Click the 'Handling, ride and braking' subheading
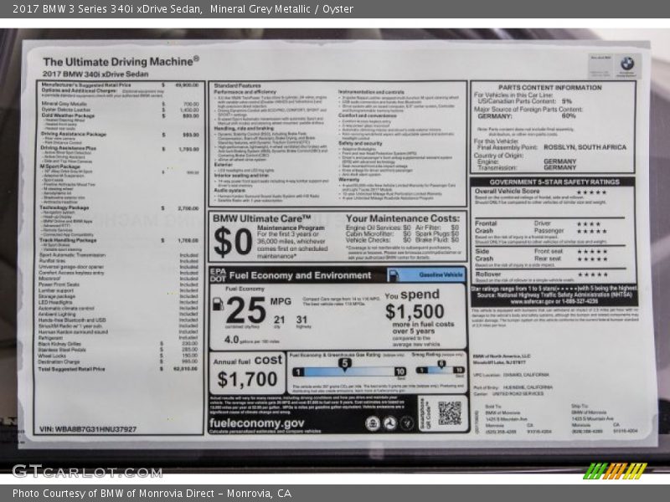Screen dimensions: 670x502 click(244, 128)
